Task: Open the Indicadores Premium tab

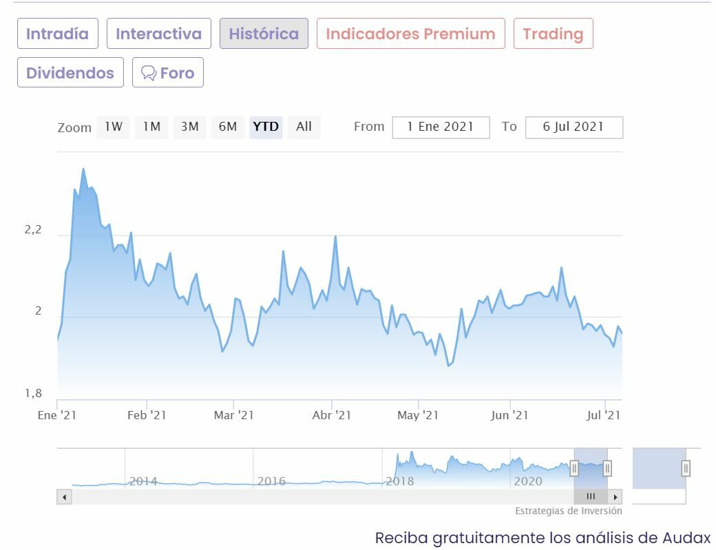Action: tap(410, 34)
